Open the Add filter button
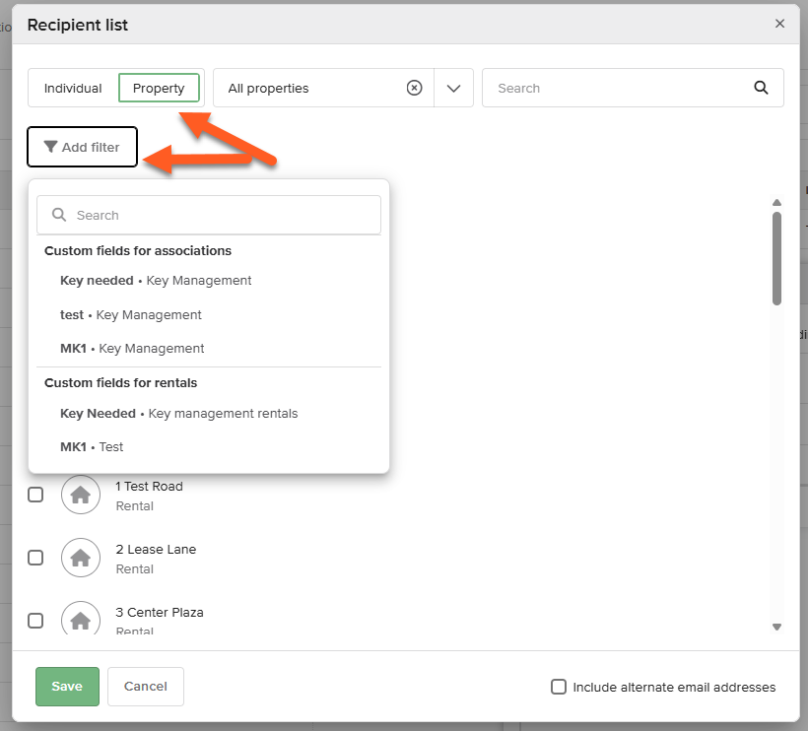This screenshot has width=808, height=731. tap(83, 147)
